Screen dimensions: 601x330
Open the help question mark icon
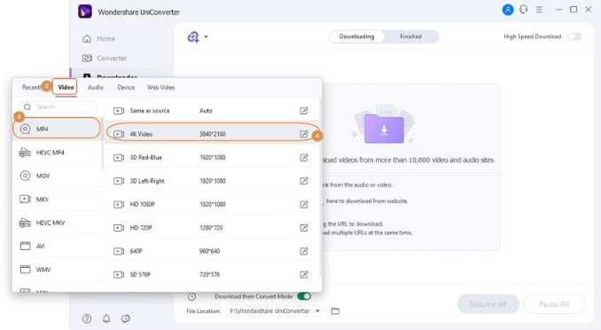(87, 318)
